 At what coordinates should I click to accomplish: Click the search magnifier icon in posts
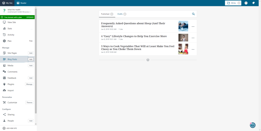[x=193, y=14]
